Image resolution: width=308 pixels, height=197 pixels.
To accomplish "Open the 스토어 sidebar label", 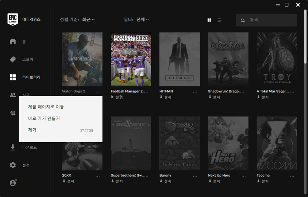I will (x=28, y=59).
